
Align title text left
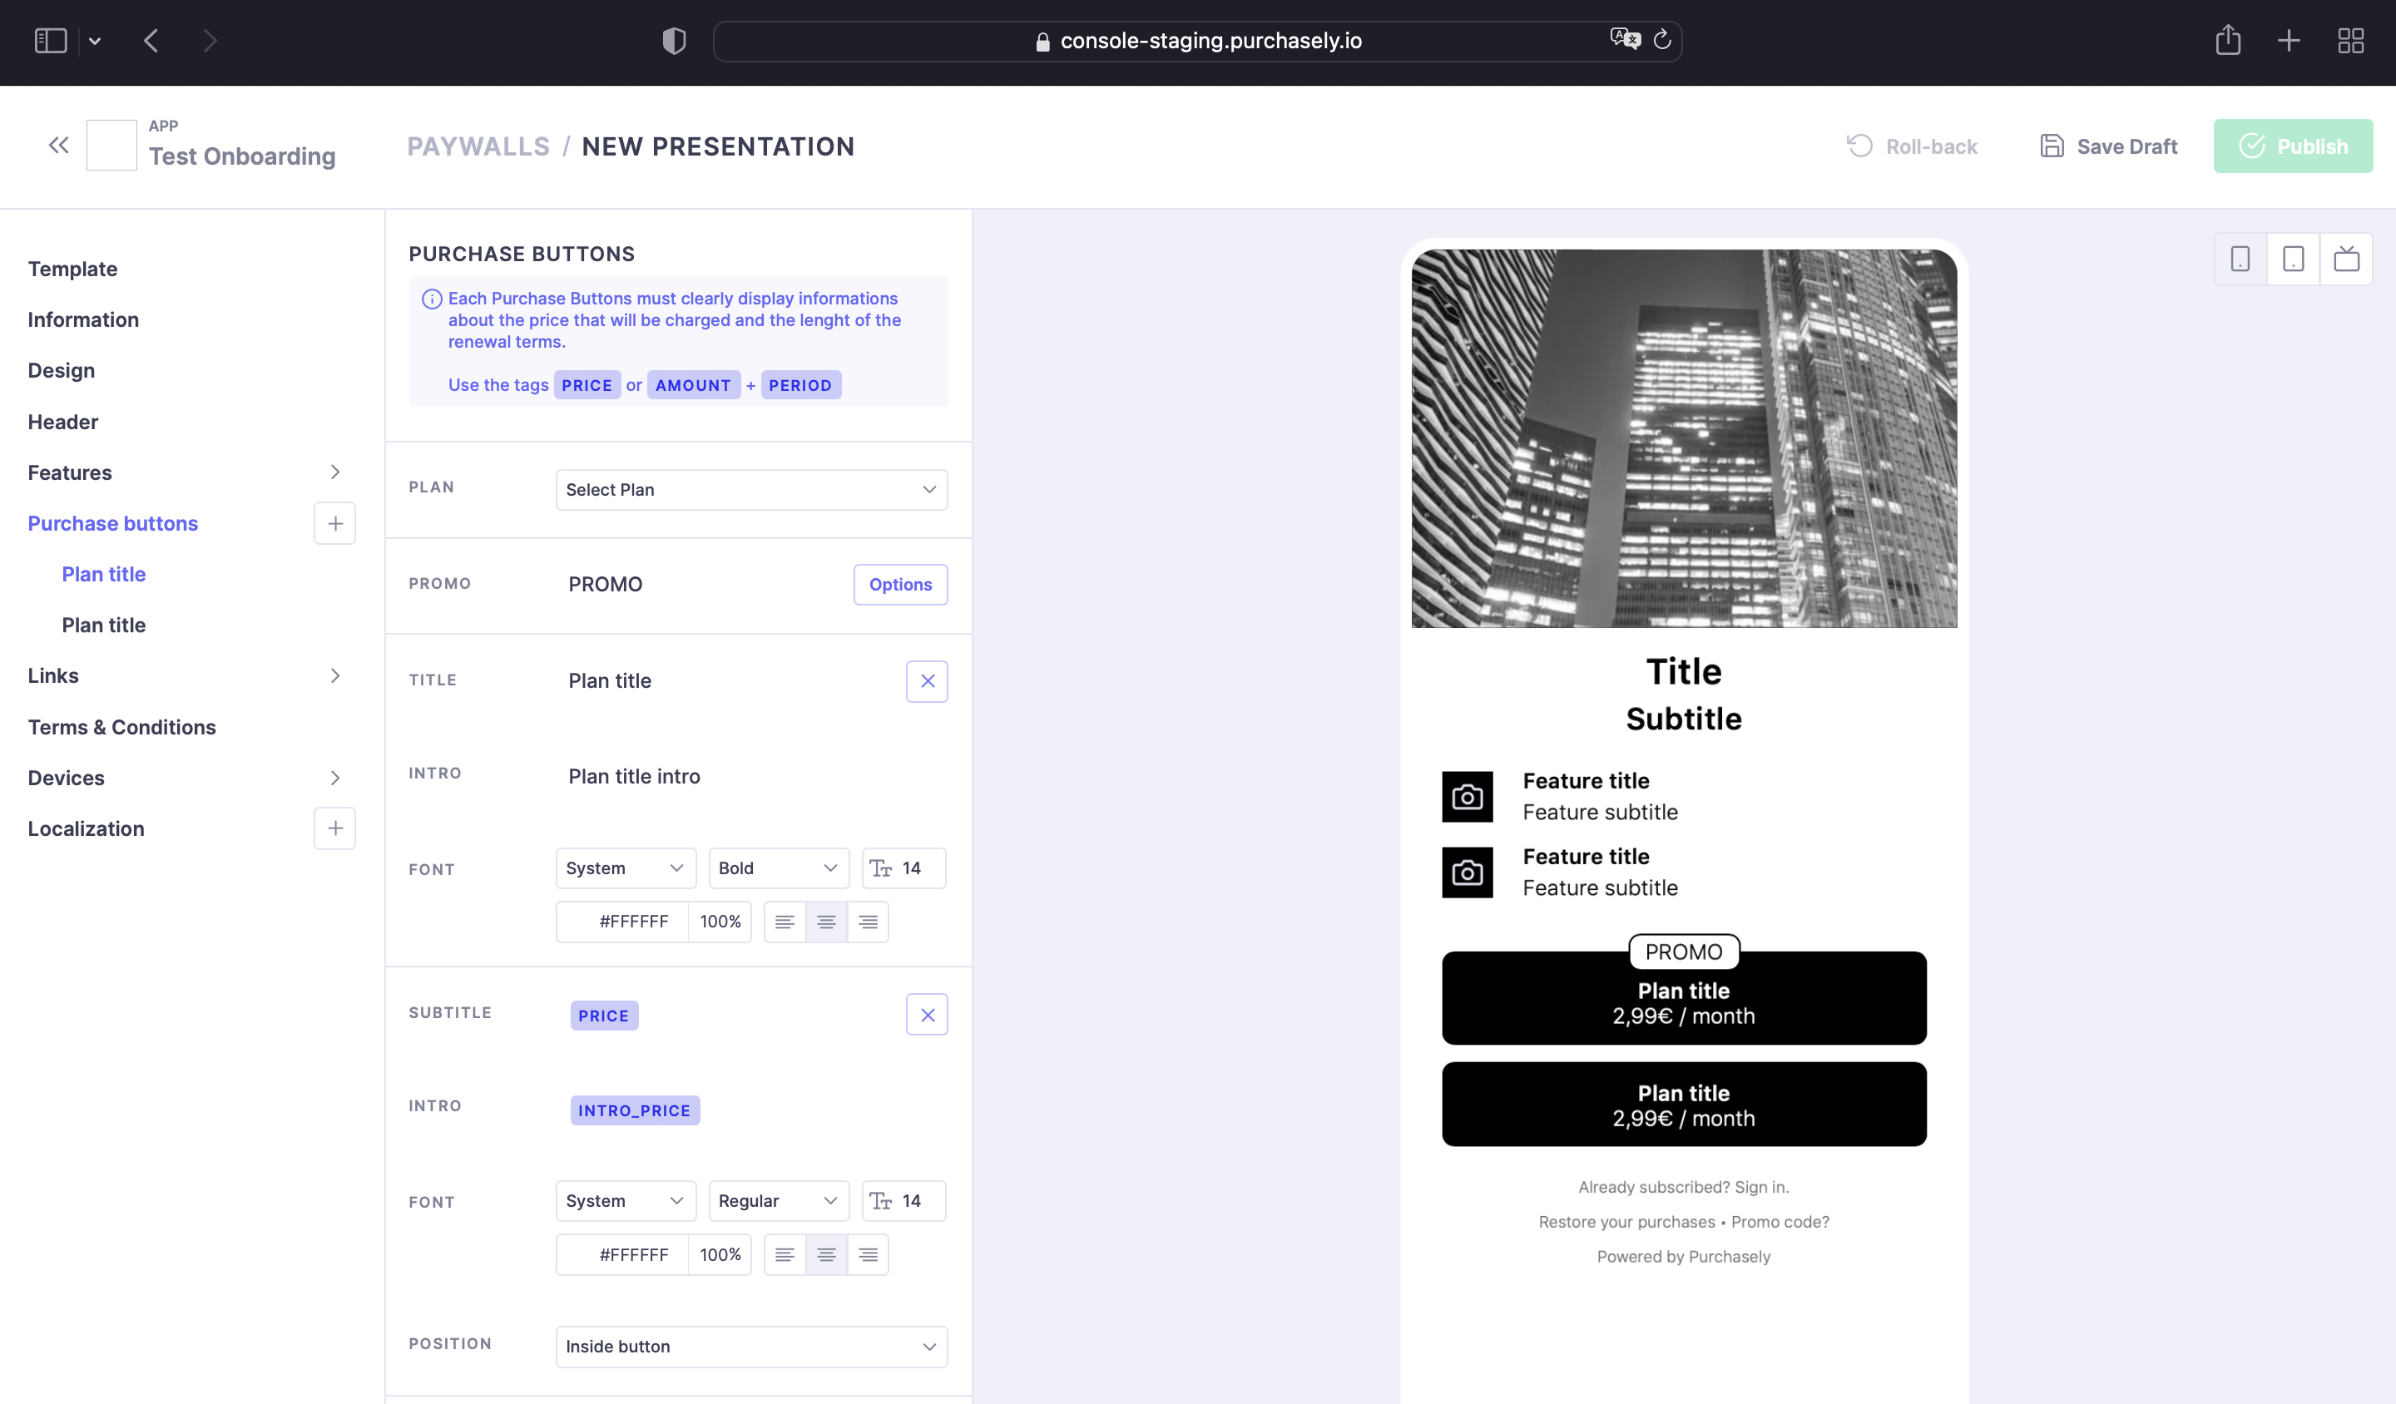point(785,922)
